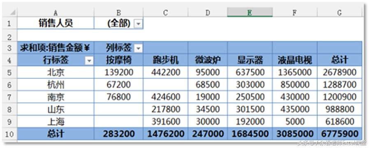
Task: Select row 9 header
Action: (9, 122)
